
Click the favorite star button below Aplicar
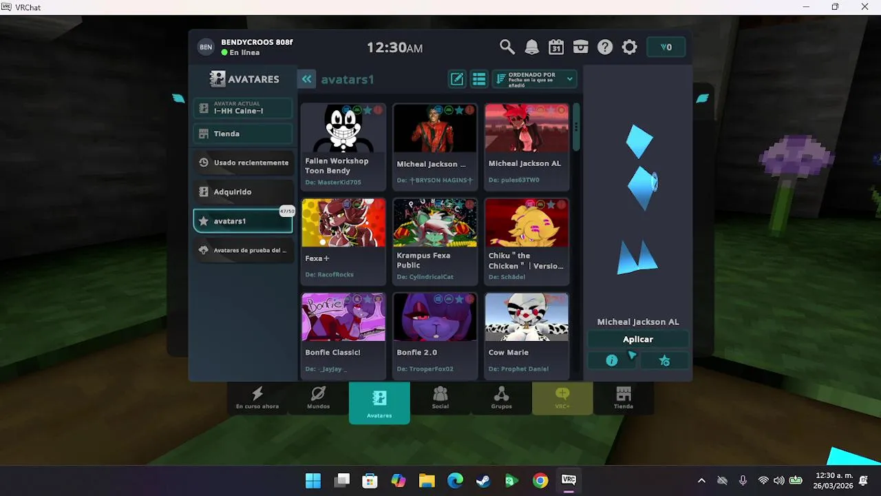(664, 360)
